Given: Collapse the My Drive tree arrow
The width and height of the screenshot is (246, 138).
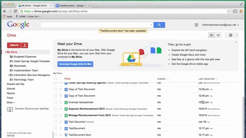Looking at the screenshot, I should (x=5, y=52).
